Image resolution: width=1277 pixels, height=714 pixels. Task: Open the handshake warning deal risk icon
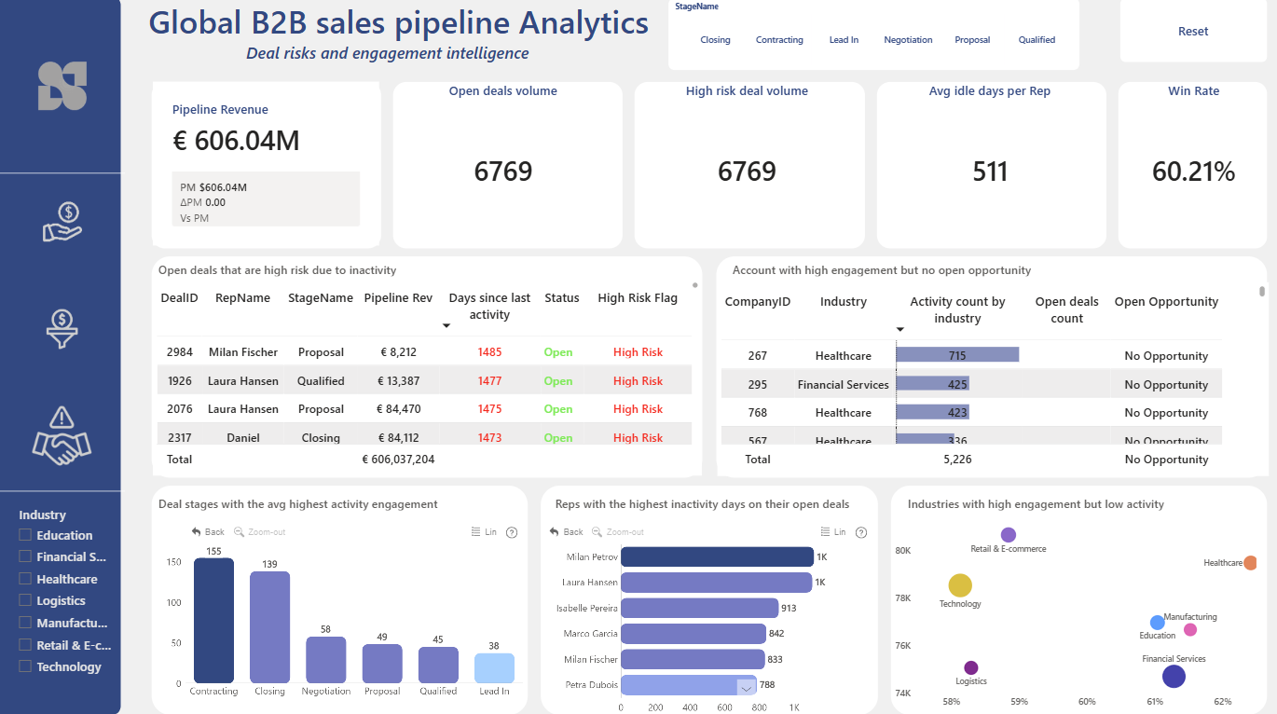coord(62,435)
